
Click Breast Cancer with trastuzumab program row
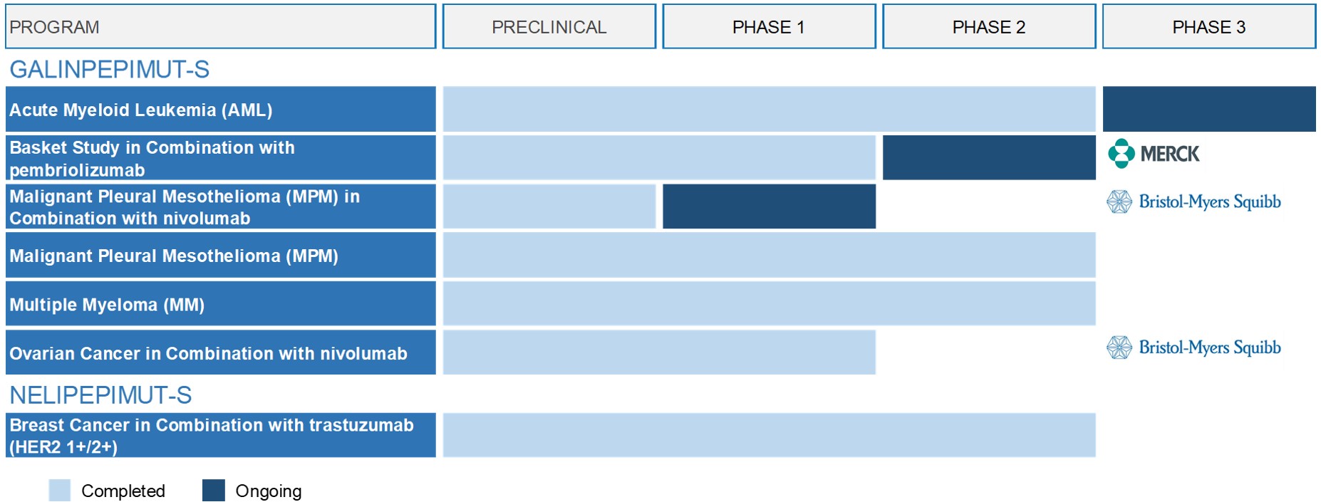(x=220, y=435)
